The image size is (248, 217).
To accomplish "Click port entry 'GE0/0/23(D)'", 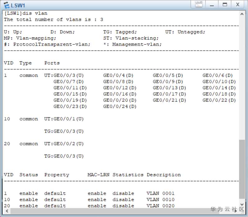I will click(x=70, y=106).
